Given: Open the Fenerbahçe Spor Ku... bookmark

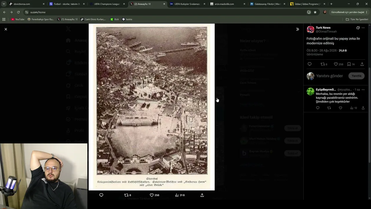Looking at the screenshot, I should (41, 19).
